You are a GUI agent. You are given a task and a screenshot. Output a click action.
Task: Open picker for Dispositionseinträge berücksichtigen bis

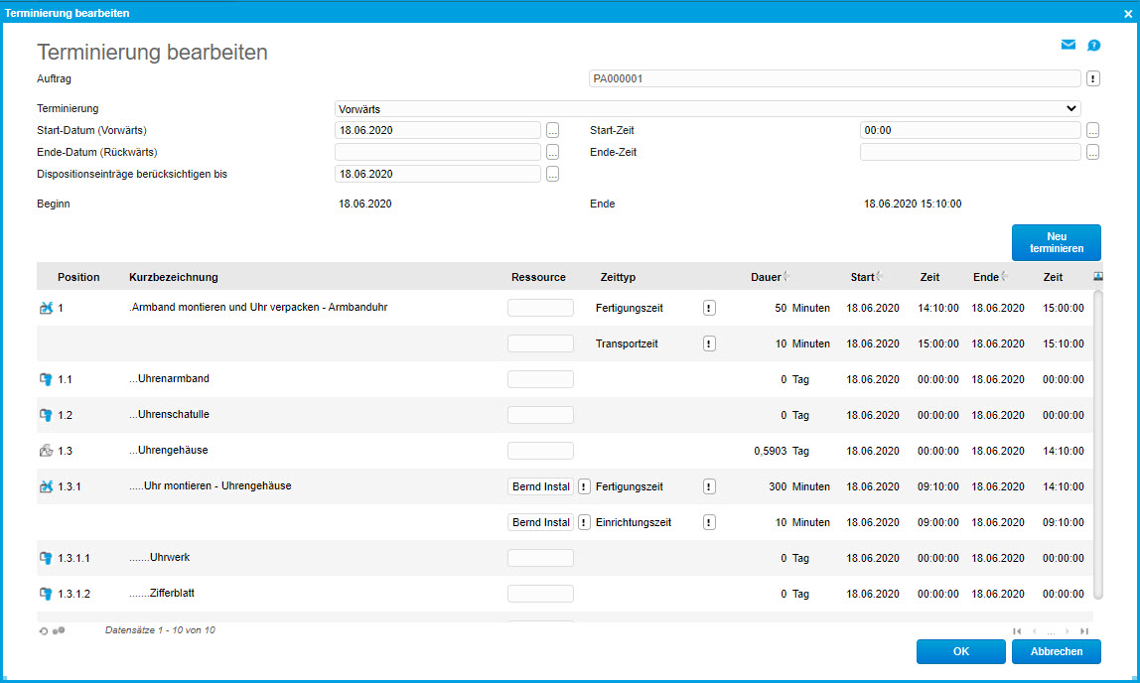(x=553, y=174)
